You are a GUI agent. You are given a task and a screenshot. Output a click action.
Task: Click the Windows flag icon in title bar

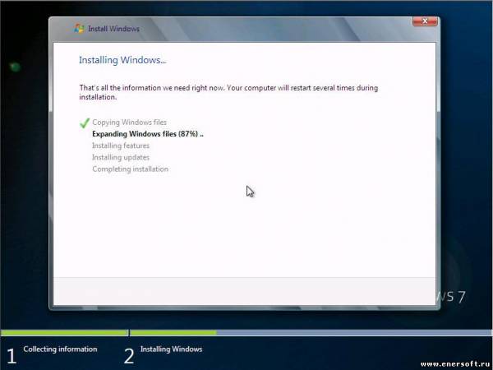79,28
